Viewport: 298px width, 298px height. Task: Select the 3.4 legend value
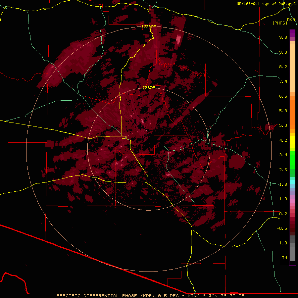[x=283, y=155]
